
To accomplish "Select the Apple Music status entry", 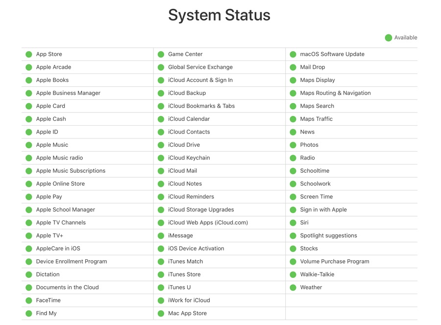I will 88,145.
